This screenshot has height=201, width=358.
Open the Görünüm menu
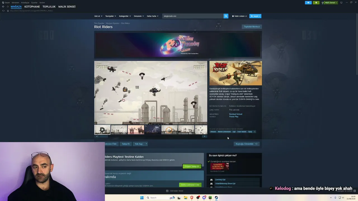pyautogui.click(x=15, y=3)
